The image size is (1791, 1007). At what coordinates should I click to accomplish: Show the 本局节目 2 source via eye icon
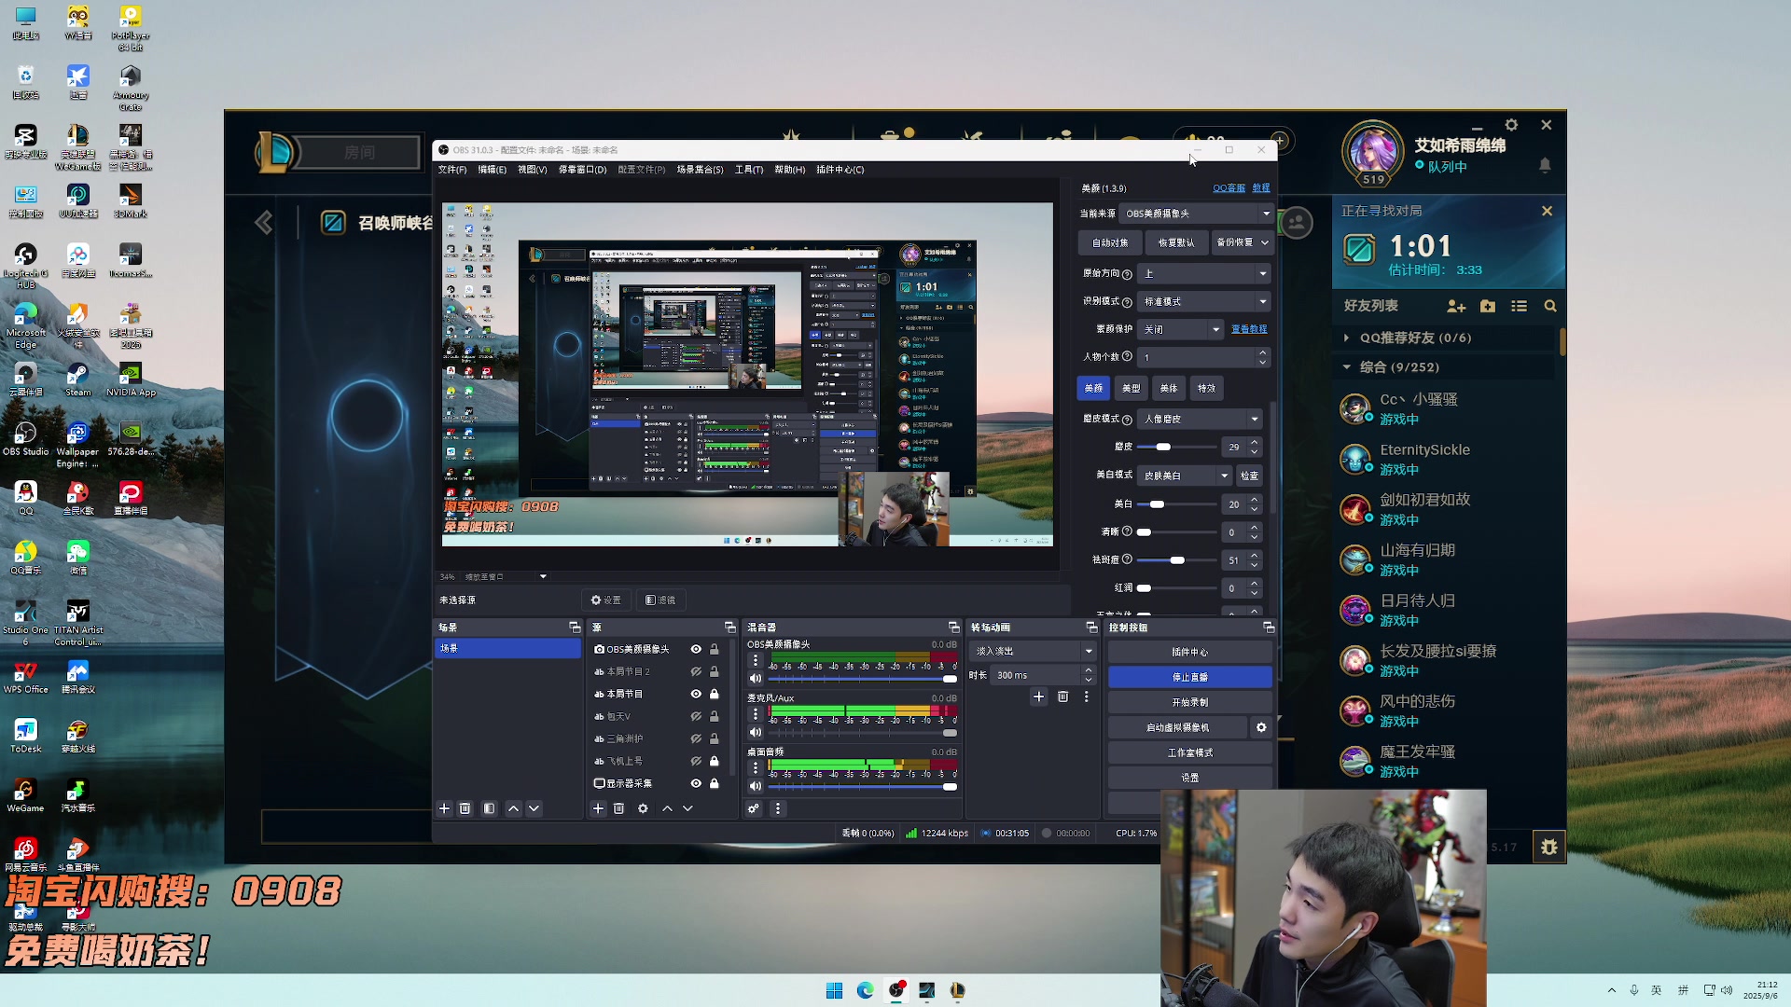(x=696, y=671)
